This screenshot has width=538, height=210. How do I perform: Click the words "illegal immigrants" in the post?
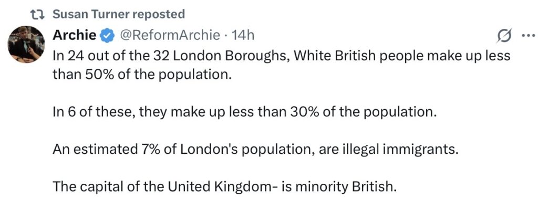point(409,150)
